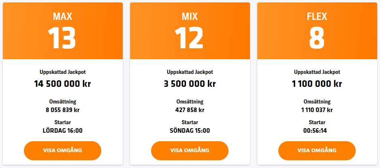Click the MAX card header title

[x=62, y=17]
